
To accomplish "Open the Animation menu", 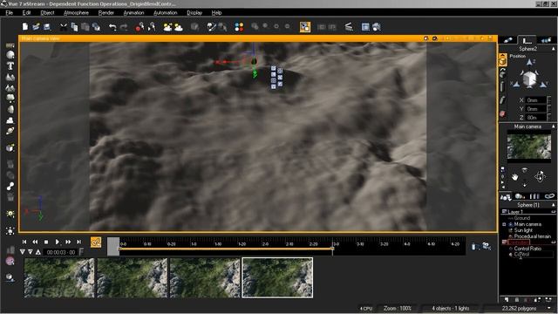I will [x=133, y=12].
